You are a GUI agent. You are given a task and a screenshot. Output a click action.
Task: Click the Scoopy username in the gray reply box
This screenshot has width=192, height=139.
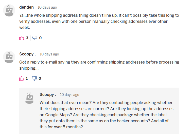click(x=48, y=94)
